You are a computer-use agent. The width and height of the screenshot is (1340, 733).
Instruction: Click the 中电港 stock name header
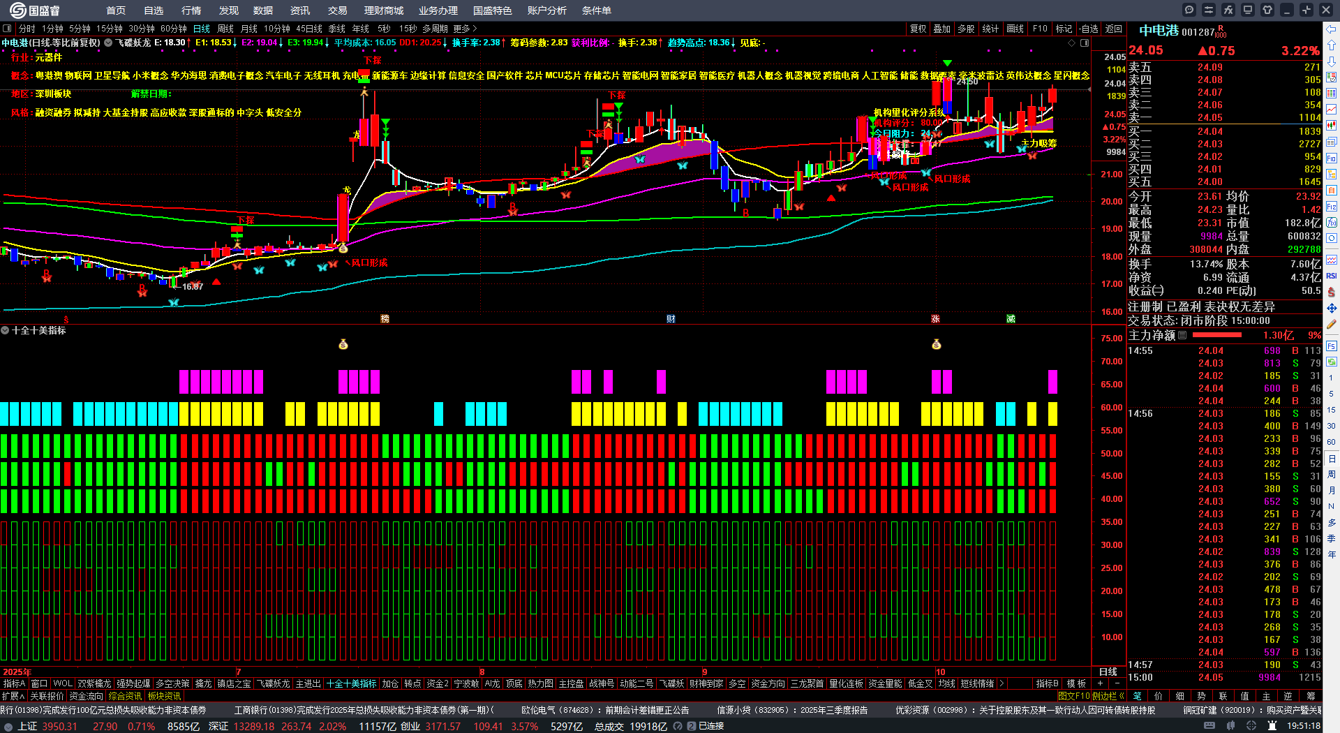click(1159, 31)
